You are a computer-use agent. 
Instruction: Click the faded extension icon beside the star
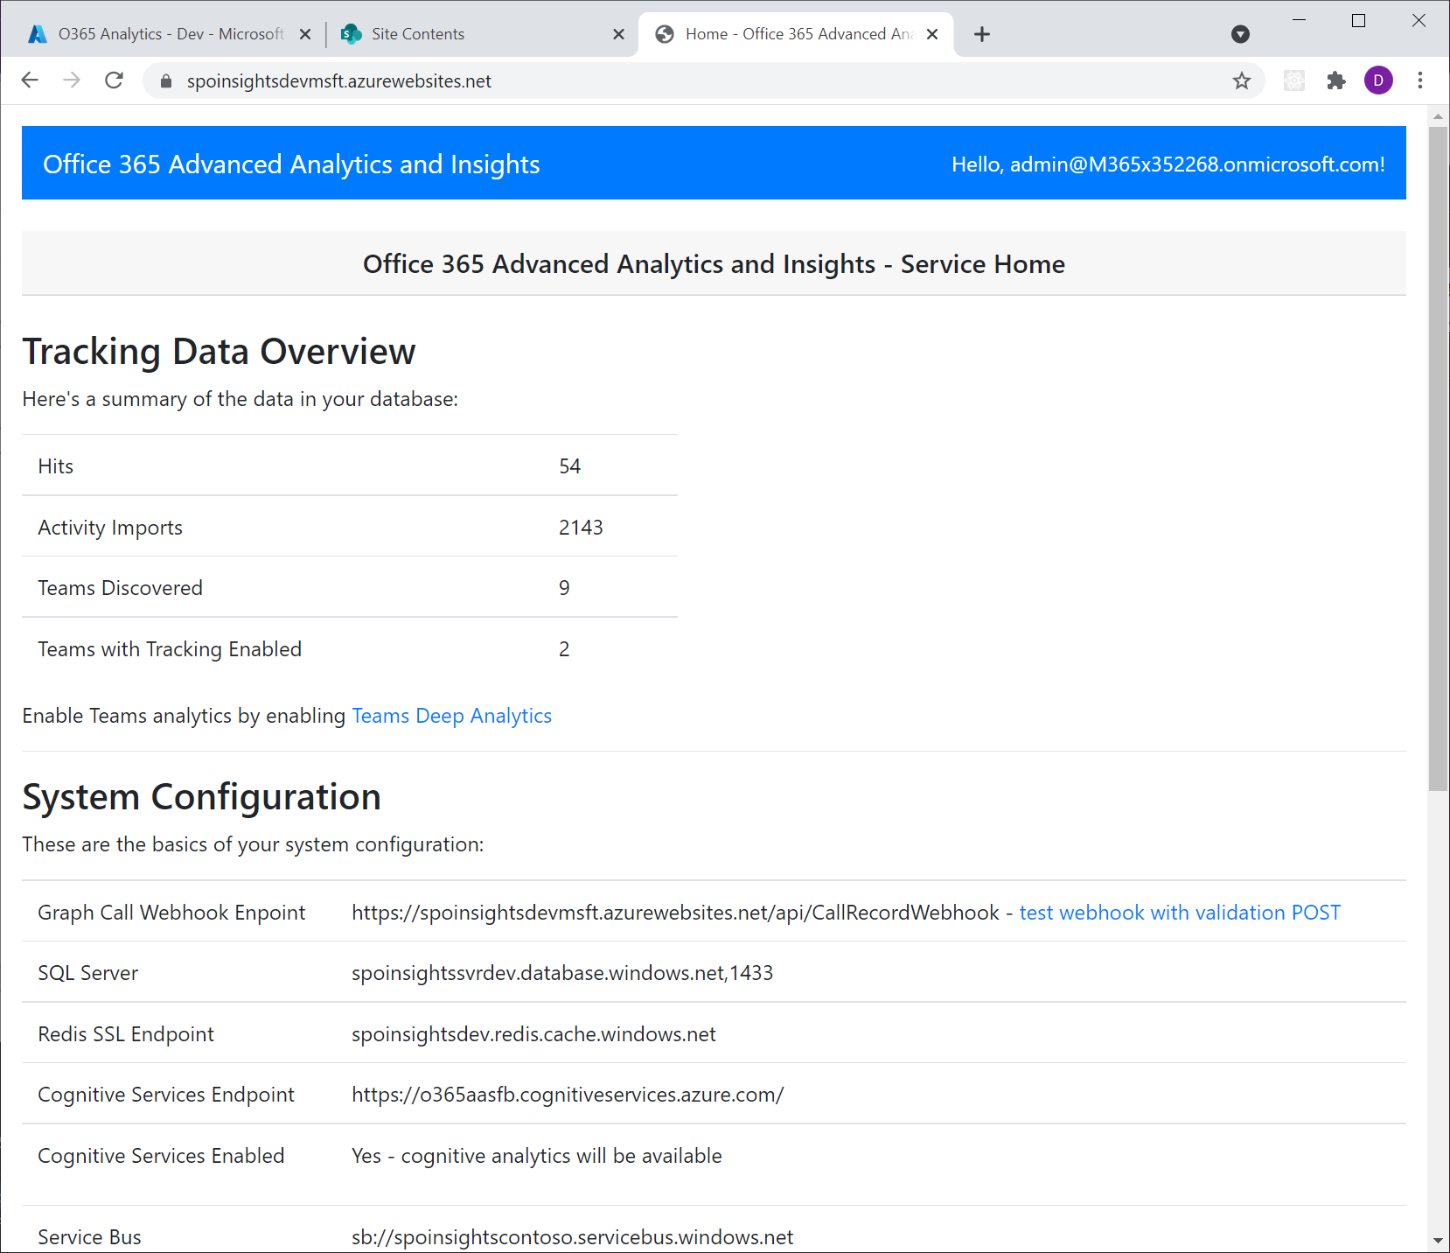coord(1294,80)
